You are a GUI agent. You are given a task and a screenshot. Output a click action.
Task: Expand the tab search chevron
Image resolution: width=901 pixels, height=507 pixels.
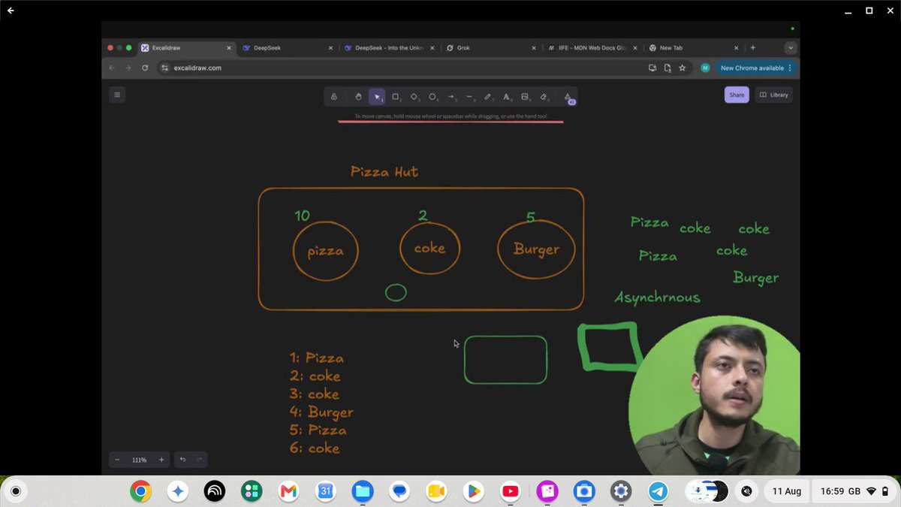click(791, 47)
